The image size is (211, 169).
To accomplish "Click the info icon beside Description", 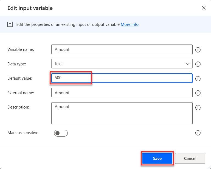I will pyautogui.click(x=198, y=107).
